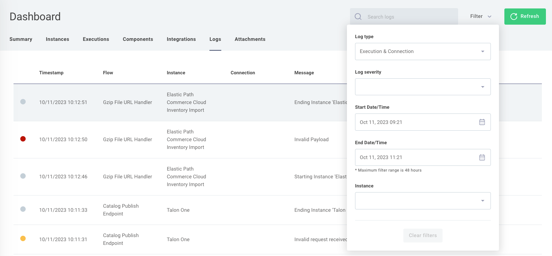Expand the Log type dropdown
The height and width of the screenshot is (256, 552).
point(423,51)
